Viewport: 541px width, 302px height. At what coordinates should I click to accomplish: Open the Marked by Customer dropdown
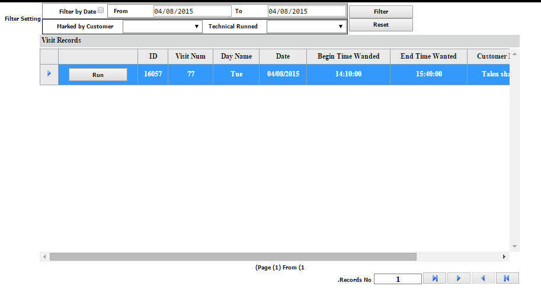coord(163,27)
